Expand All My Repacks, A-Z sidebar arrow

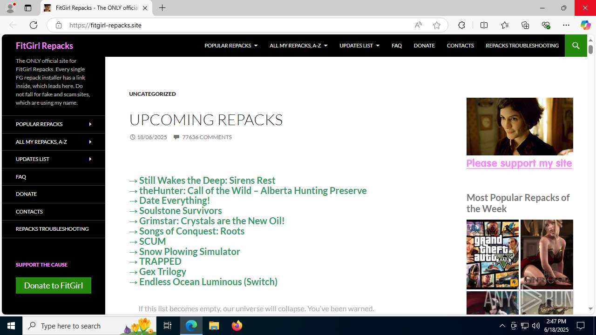(x=90, y=141)
